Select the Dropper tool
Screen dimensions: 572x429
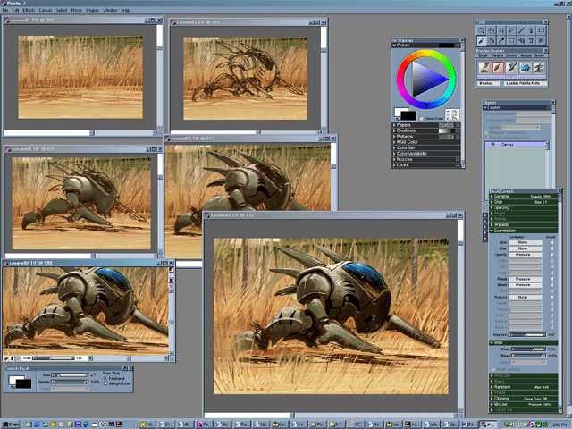pos(501,40)
